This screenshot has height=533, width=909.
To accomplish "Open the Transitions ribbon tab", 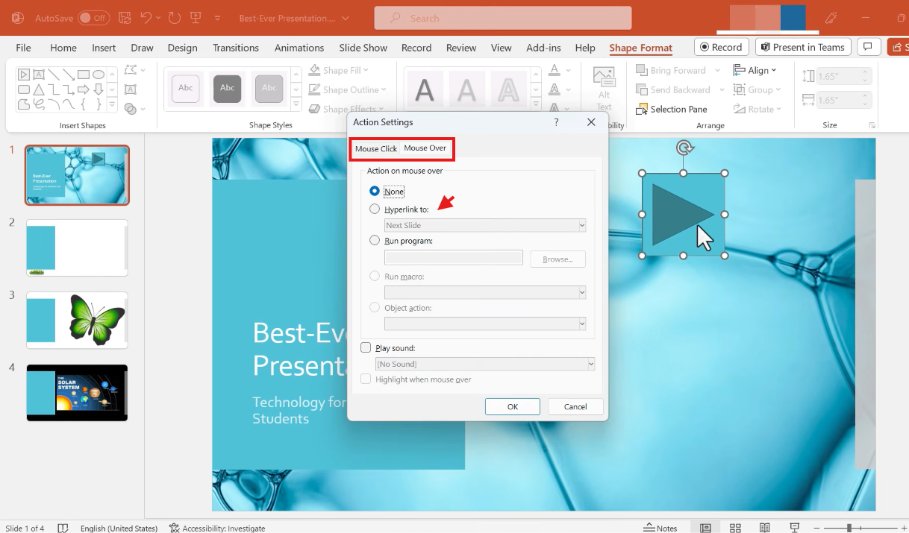I will click(x=236, y=48).
